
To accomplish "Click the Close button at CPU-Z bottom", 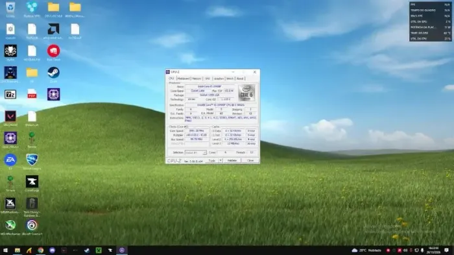I will coord(250,160).
